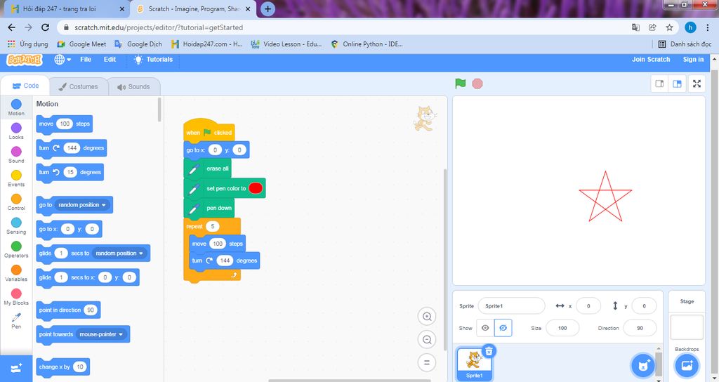Switch to large stage layout
Screen dimensions: 719x382
(x=677, y=84)
